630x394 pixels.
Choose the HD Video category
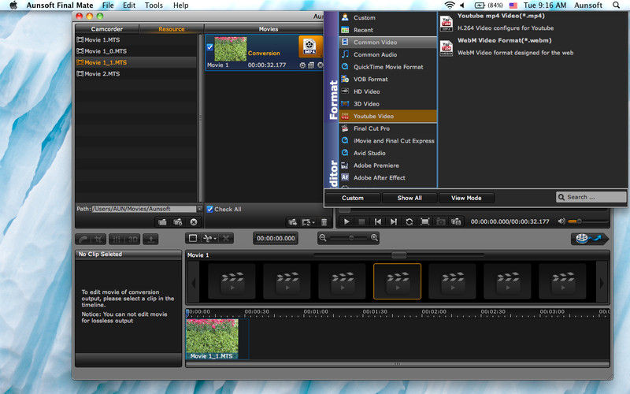[x=387, y=91]
